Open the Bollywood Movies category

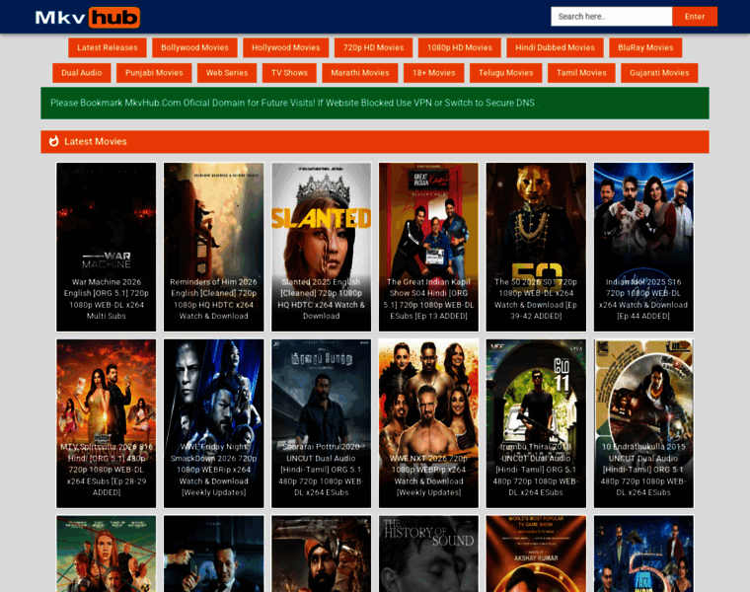point(194,47)
